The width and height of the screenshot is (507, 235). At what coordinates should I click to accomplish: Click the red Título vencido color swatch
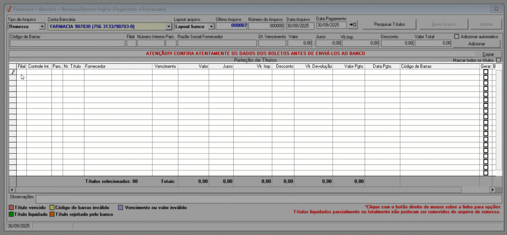[11, 207]
